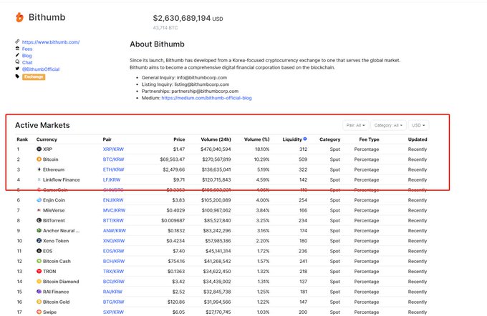Click the Bitcoin coin icon
Viewport: 487px width, 316px height.
(39, 159)
